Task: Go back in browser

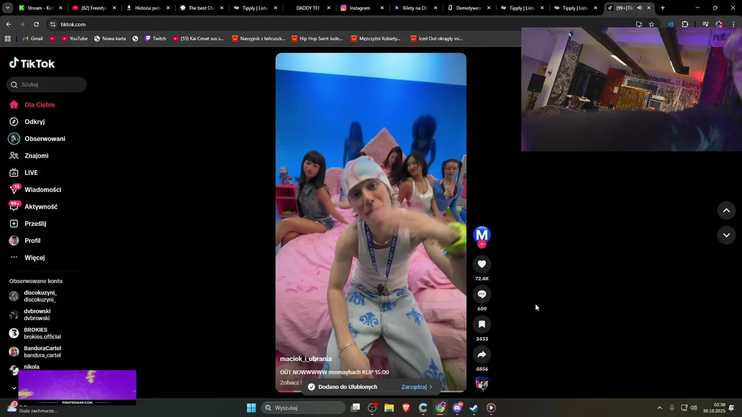Action: (x=8, y=24)
